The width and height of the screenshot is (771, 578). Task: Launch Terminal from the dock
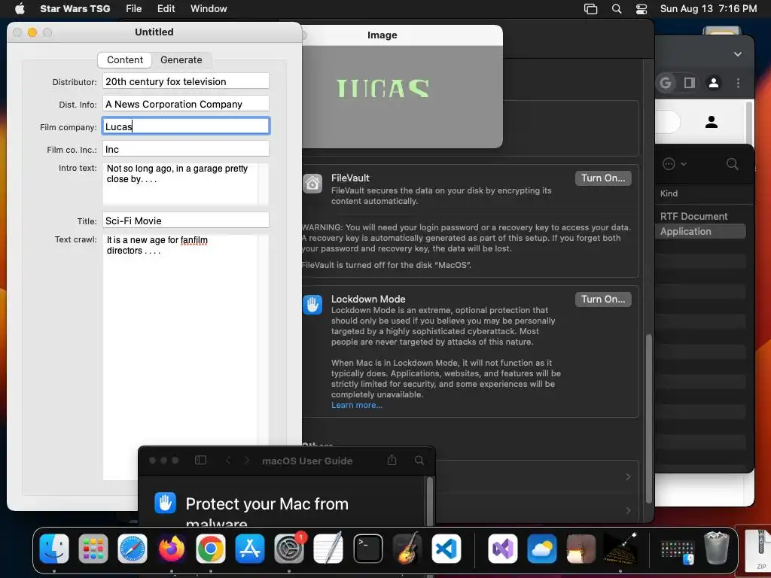point(367,548)
